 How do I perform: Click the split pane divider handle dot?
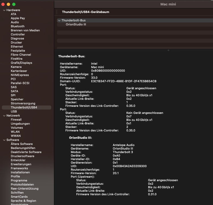pos(168,50)
